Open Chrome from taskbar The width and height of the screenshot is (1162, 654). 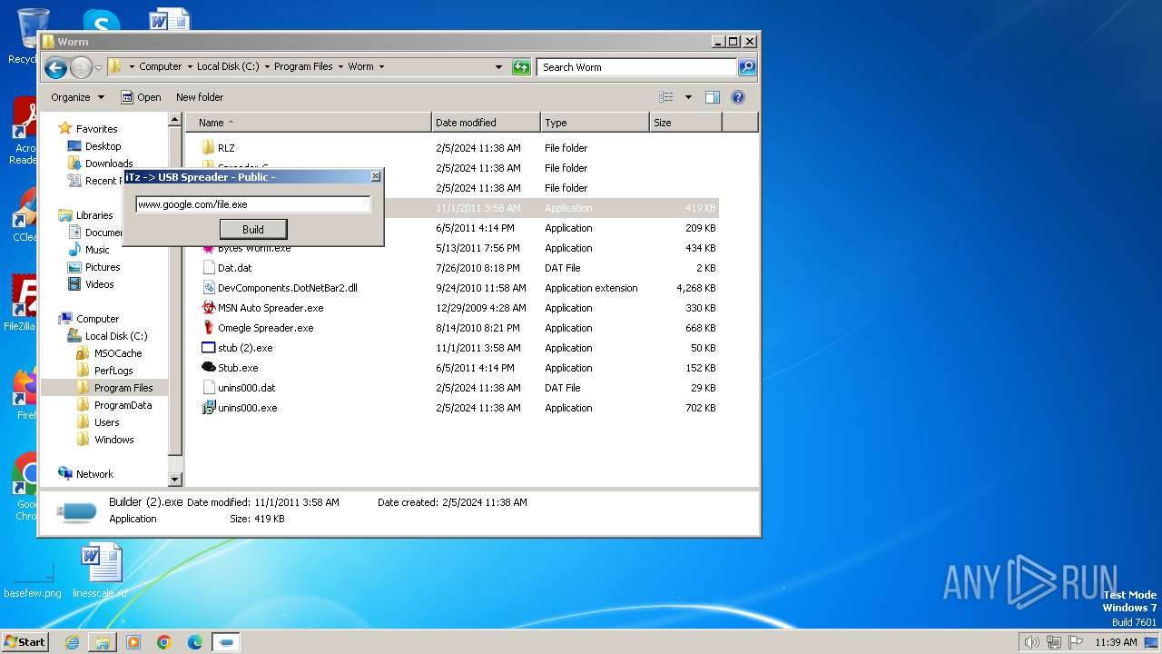coord(164,642)
